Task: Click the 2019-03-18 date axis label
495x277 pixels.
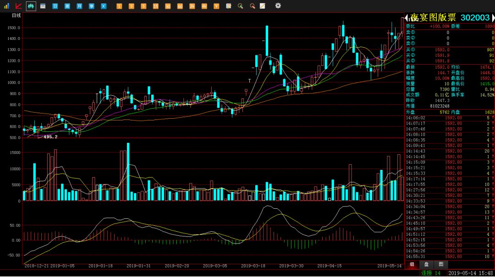Action: point(253,266)
